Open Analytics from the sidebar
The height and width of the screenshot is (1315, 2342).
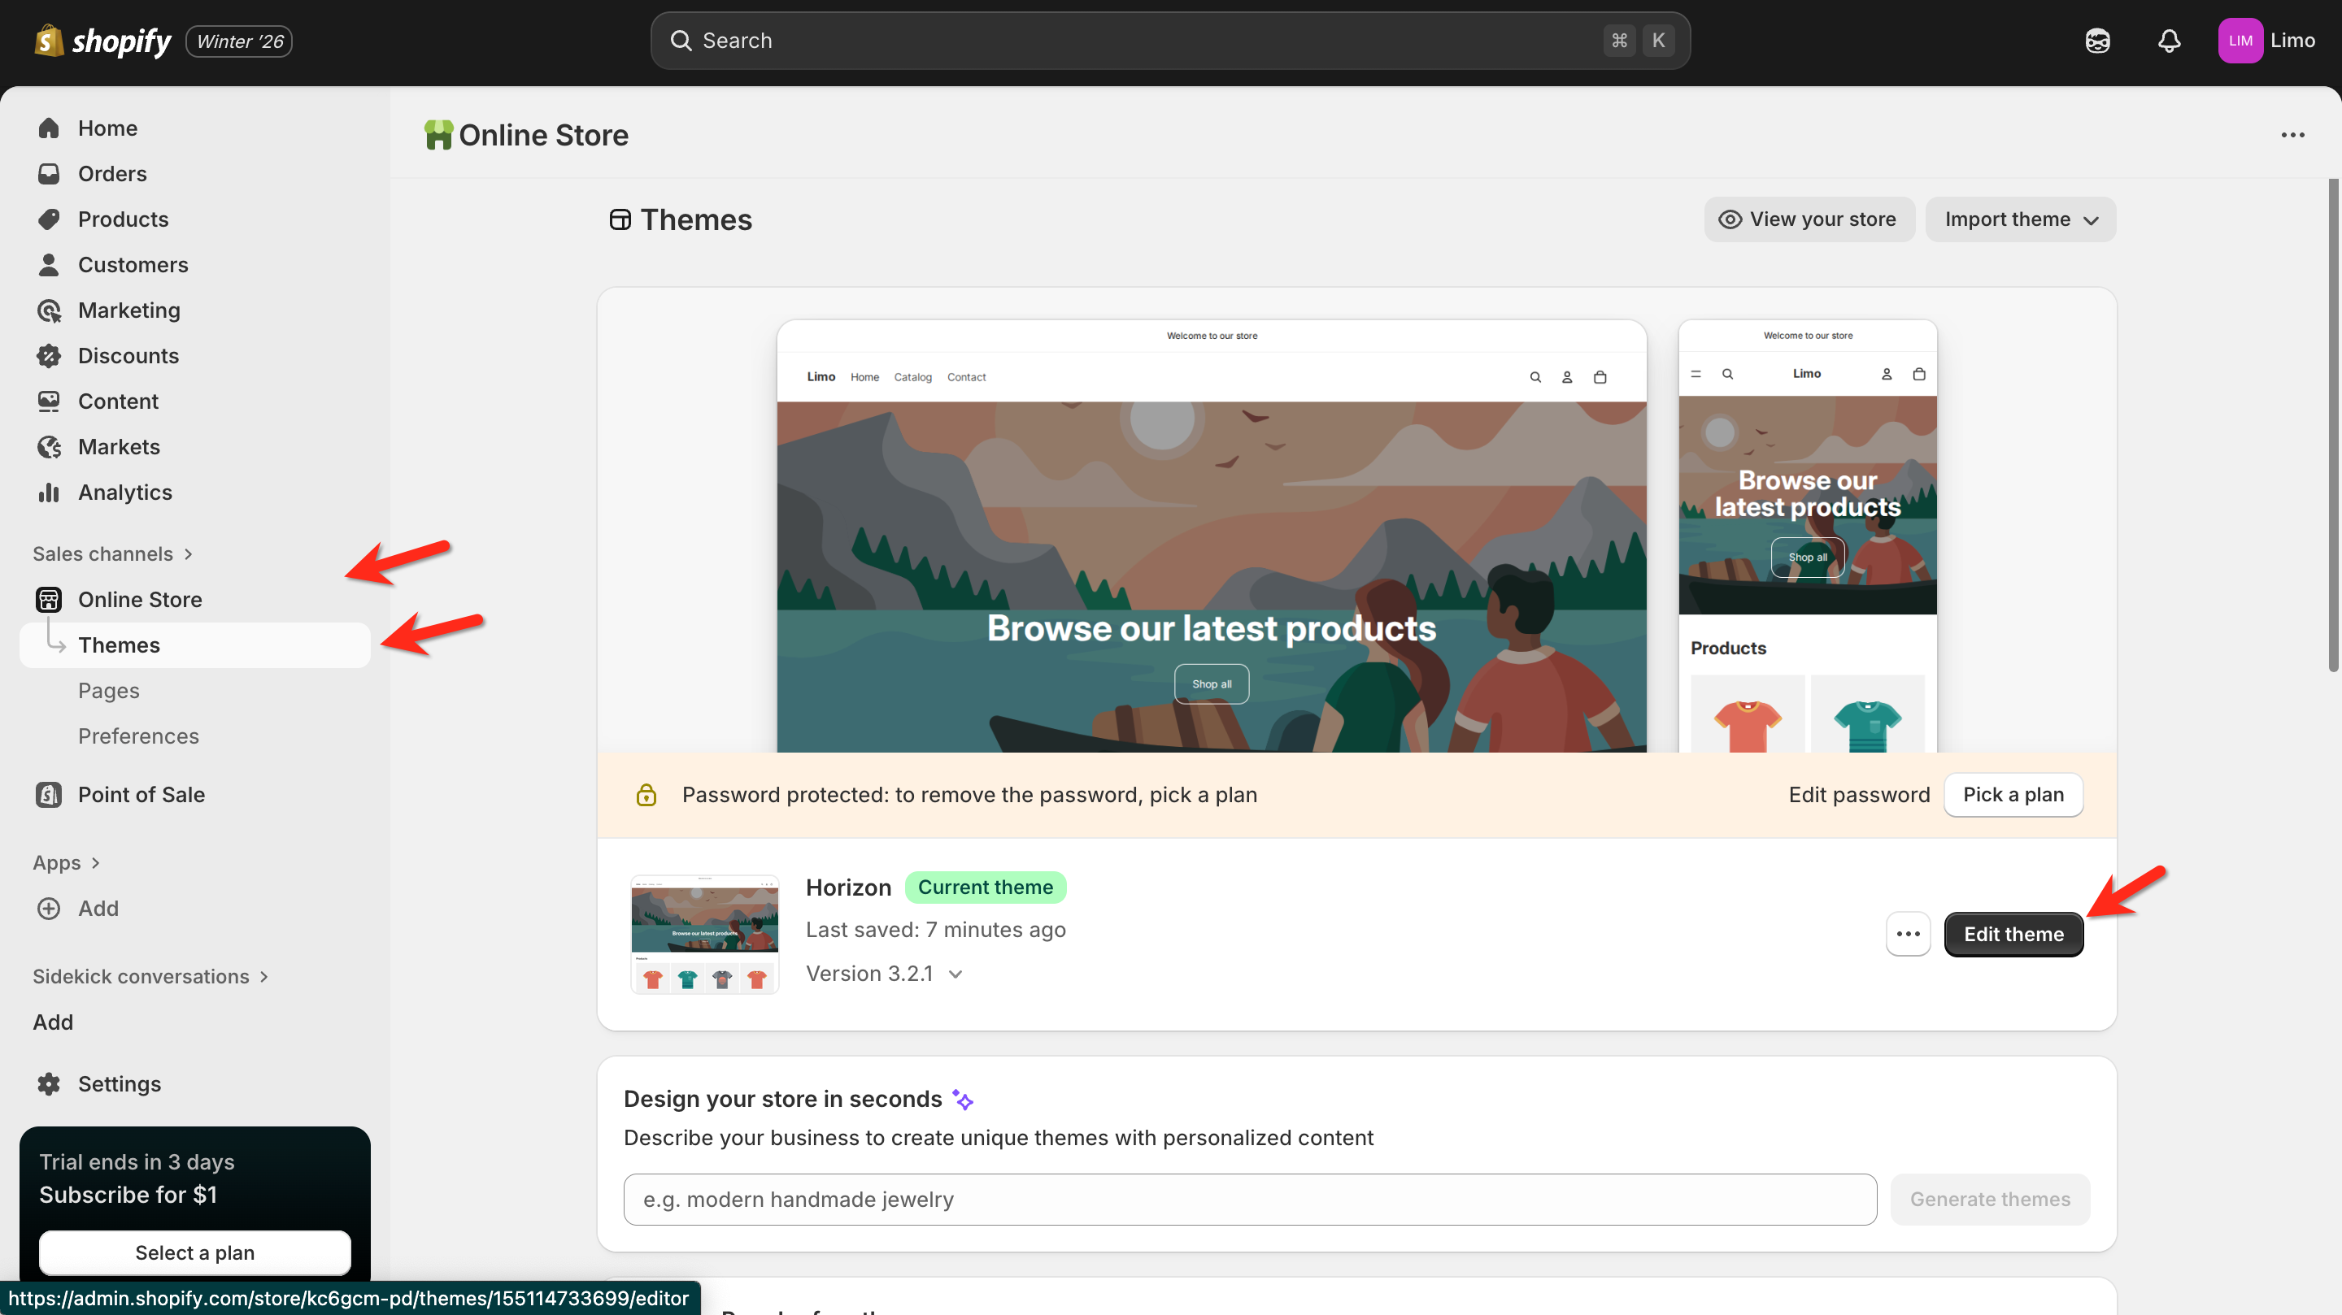coord(124,492)
